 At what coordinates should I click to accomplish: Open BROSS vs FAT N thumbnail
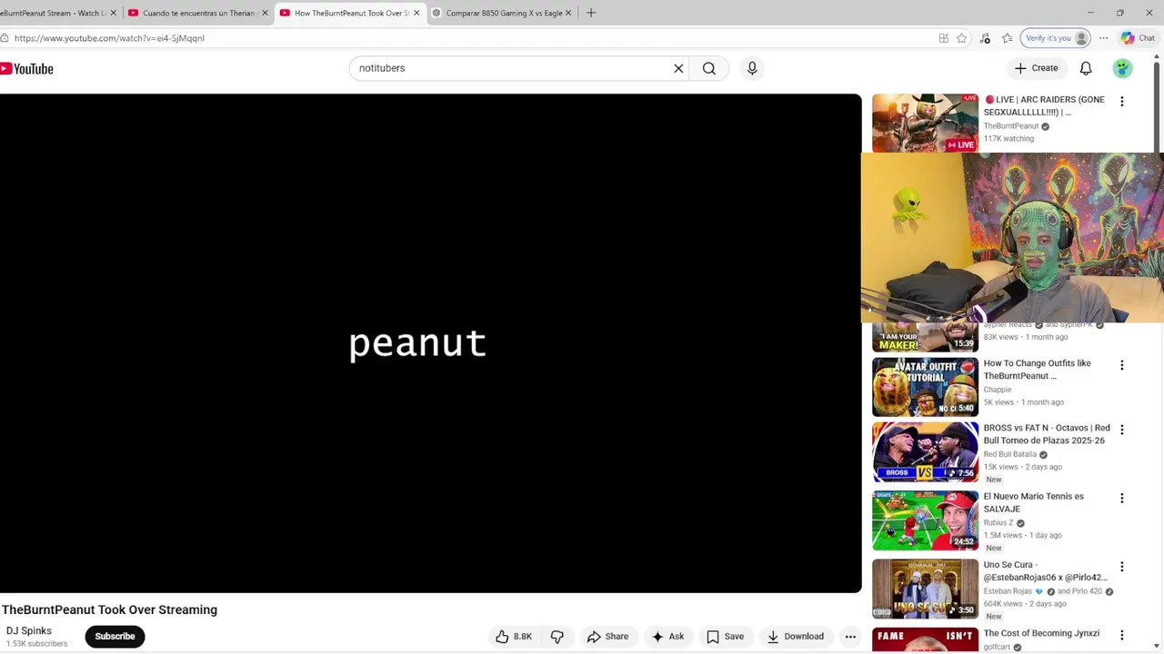click(925, 451)
